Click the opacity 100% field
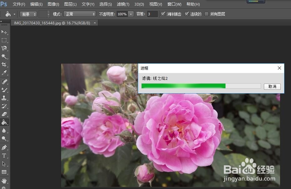291x189 pixels. click(122, 14)
